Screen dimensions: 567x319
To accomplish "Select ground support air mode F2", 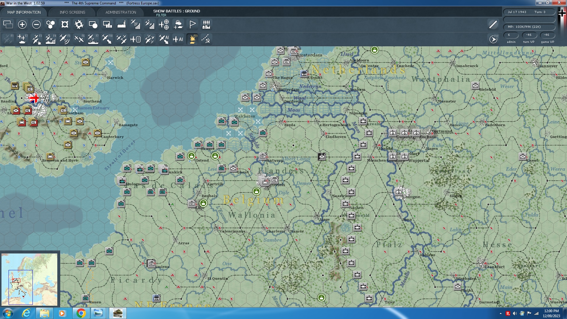I will pyautogui.click(x=22, y=39).
